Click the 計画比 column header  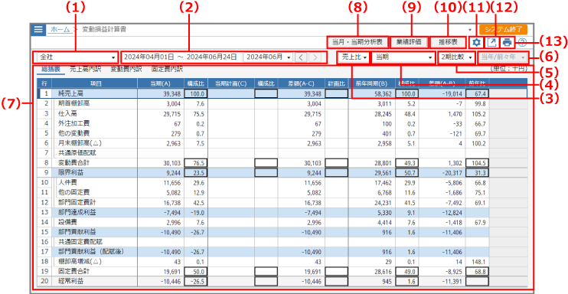[x=337, y=83]
